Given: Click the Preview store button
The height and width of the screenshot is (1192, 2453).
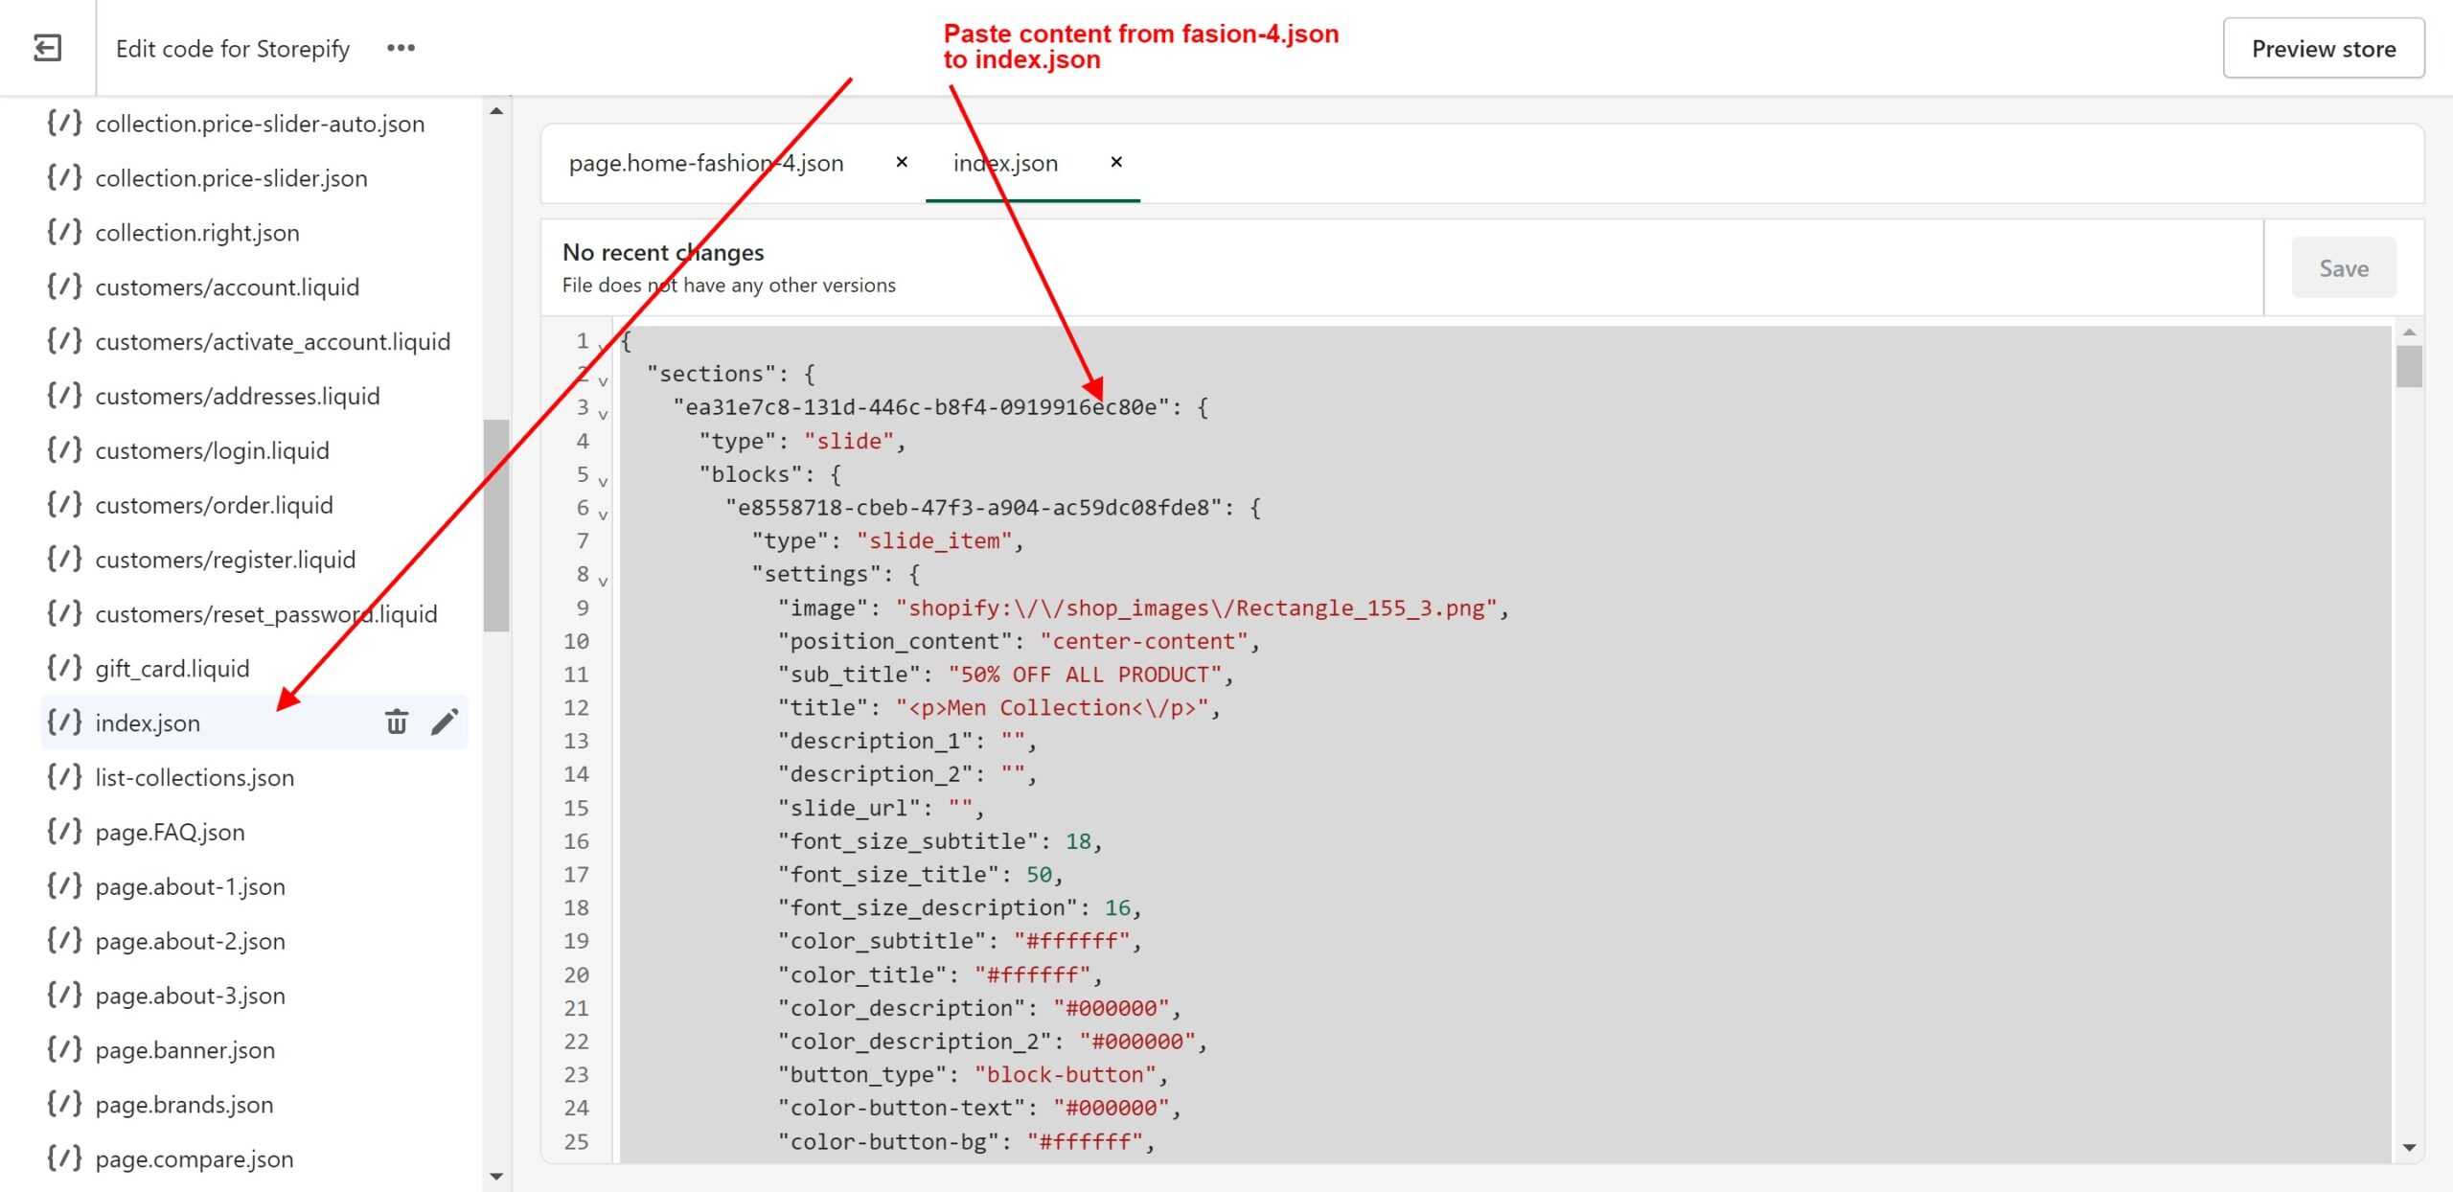Looking at the screenshot, I should click(x=2324, y=48).
